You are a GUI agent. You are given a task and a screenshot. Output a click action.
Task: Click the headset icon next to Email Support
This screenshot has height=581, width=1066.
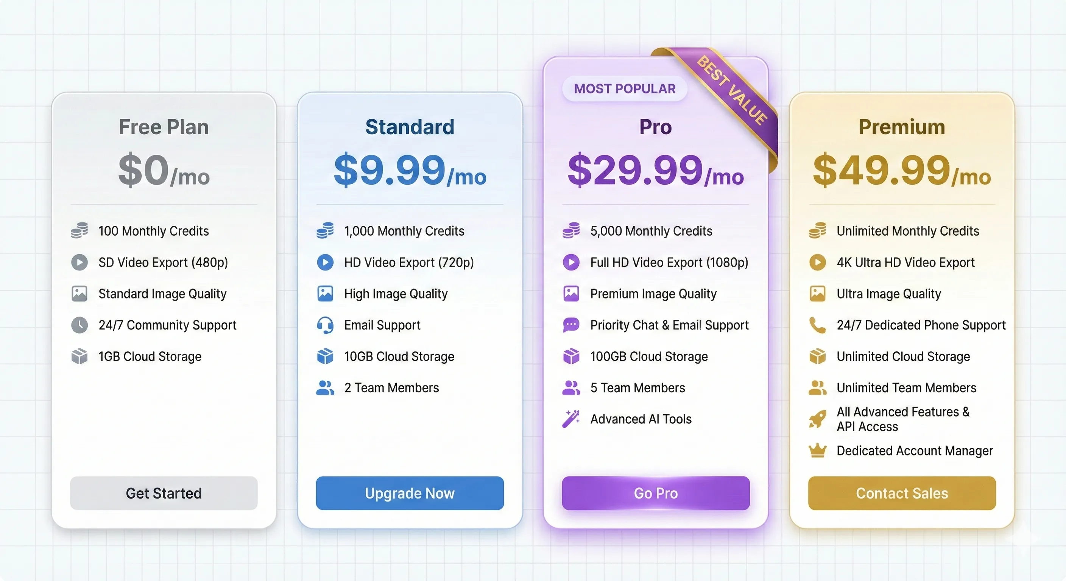325,325
